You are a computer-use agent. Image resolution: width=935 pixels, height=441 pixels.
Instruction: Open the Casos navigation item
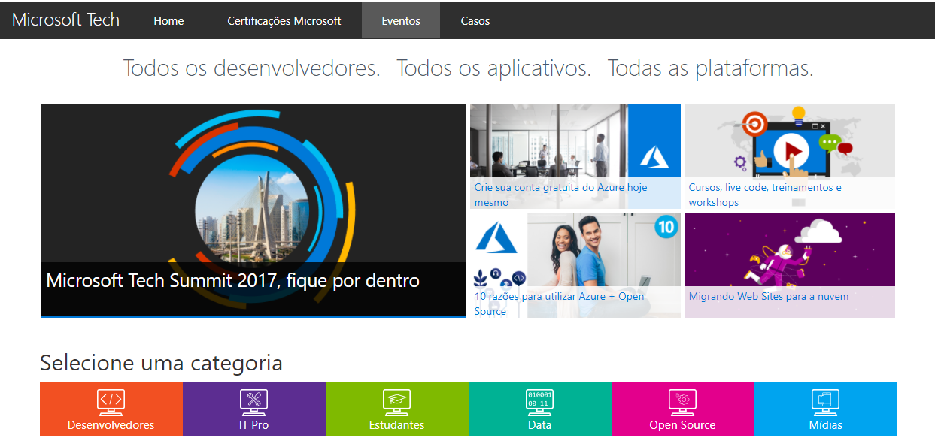click(x=475, y=21)
